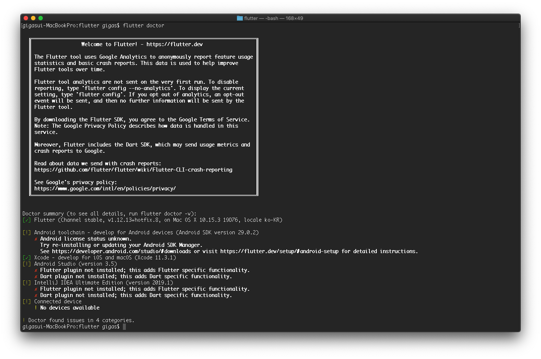Click the yellow exclamation beside 'No devices available'
The width and height of the screenshot is (541, 359).
36,308
